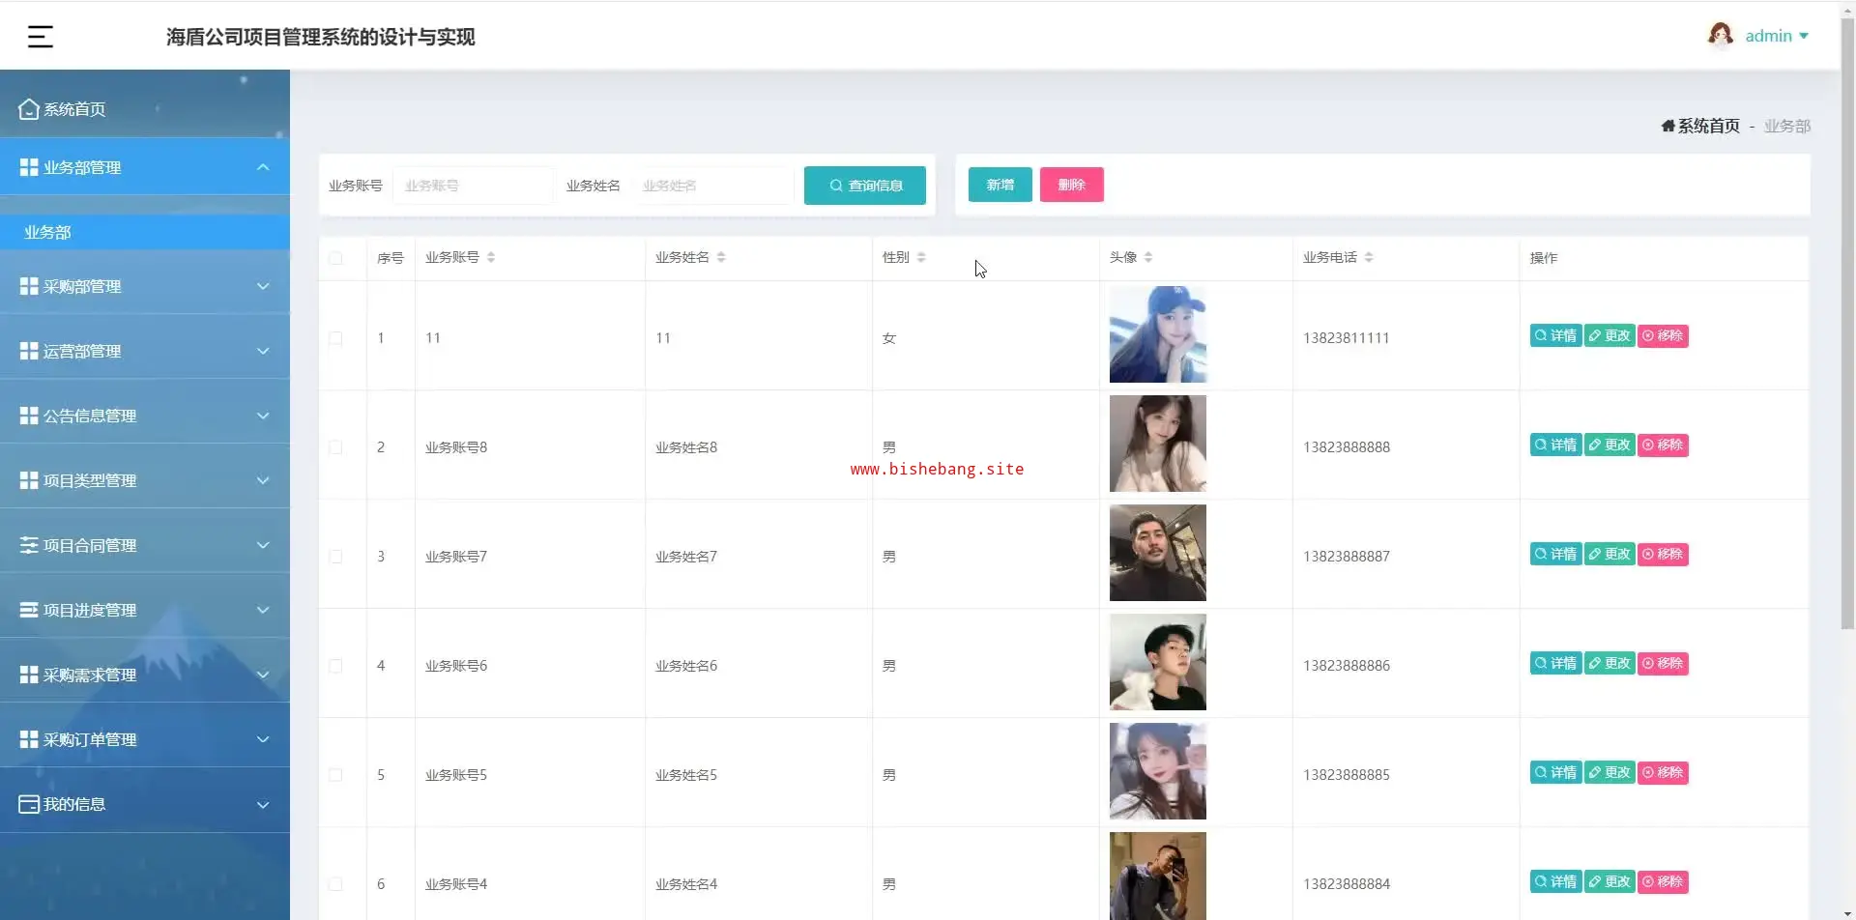Check the checkbox for row 1

click(335, 338)
